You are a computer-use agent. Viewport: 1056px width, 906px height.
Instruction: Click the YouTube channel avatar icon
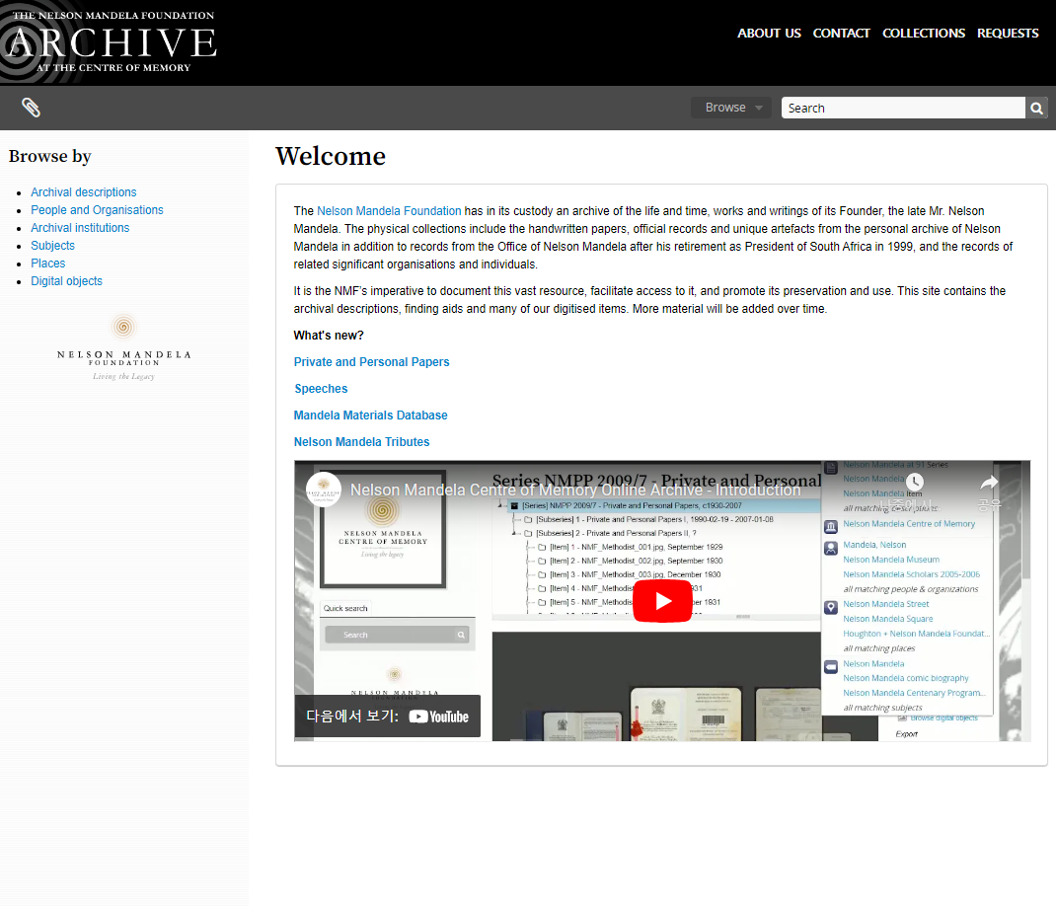[324, 490]
